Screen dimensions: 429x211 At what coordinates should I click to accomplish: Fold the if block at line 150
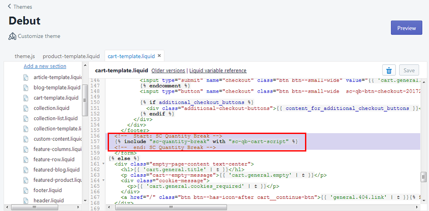[104, 103]
